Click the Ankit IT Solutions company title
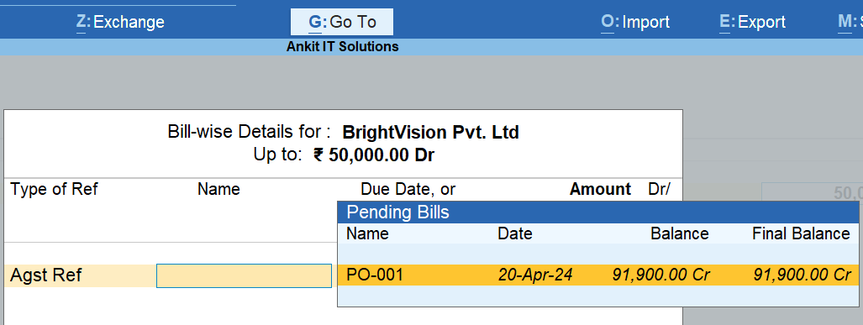Screen dimensions: 863x325 pos(342,47)
